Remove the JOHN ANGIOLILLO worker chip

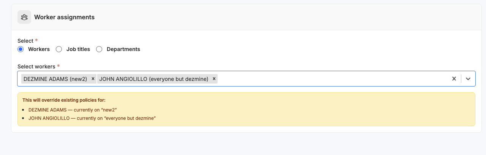tap(214, 79)
